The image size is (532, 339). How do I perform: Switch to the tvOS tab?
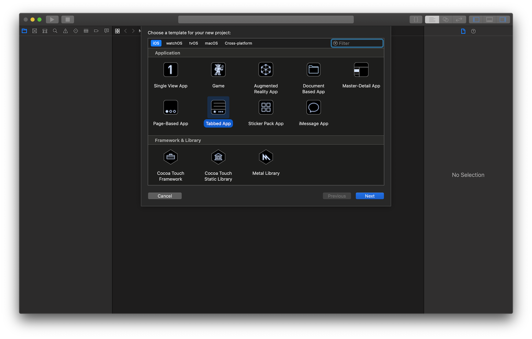tap(194, 43)
